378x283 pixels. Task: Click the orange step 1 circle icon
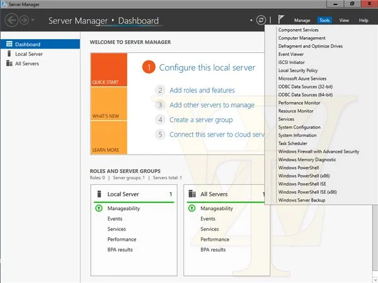[149, 67]
